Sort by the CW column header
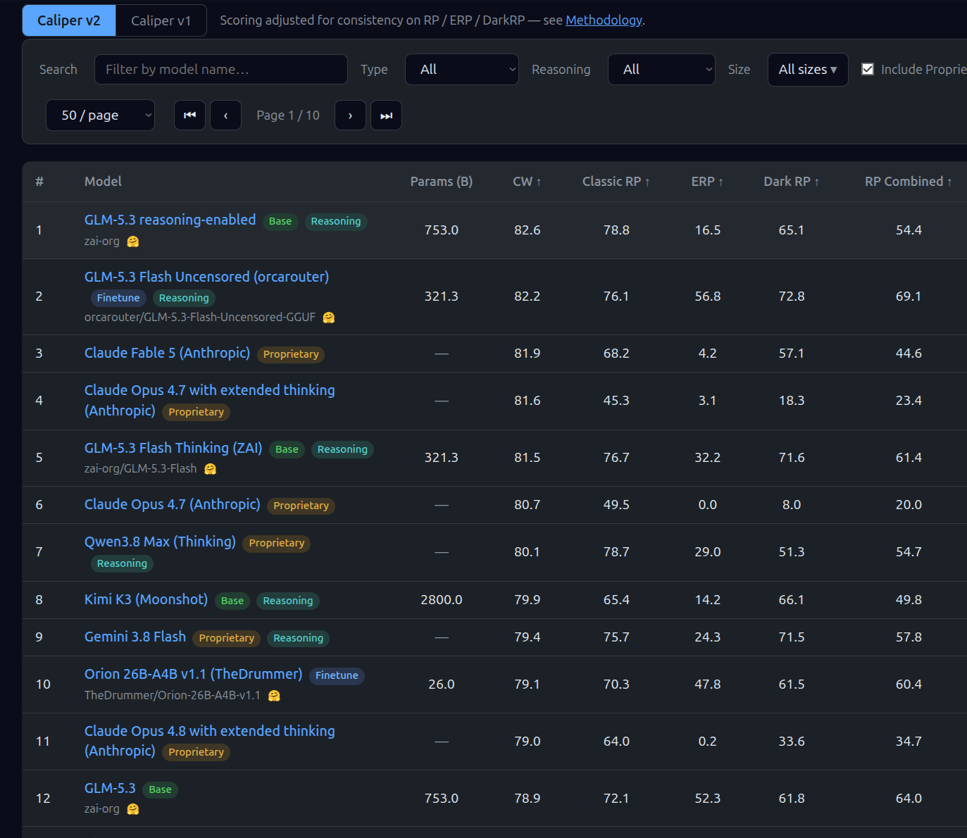The height and width of the screenshot is (838, 967). tap(527, 182)
